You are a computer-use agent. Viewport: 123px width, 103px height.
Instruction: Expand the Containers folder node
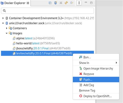point(7,28)
